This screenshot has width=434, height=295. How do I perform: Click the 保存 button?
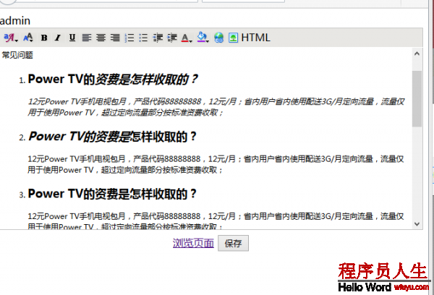pyautogui.click(x=233, y=243)
